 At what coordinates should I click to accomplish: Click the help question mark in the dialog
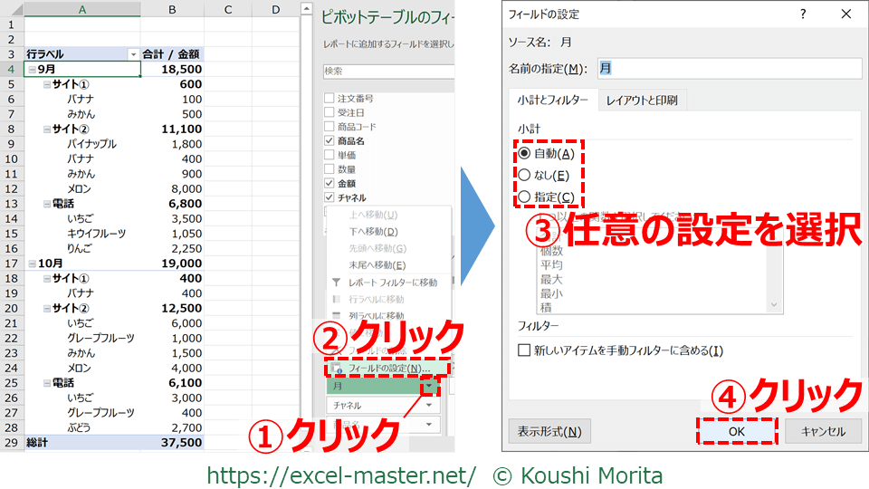pyautogui.click(x=802, y=14)
